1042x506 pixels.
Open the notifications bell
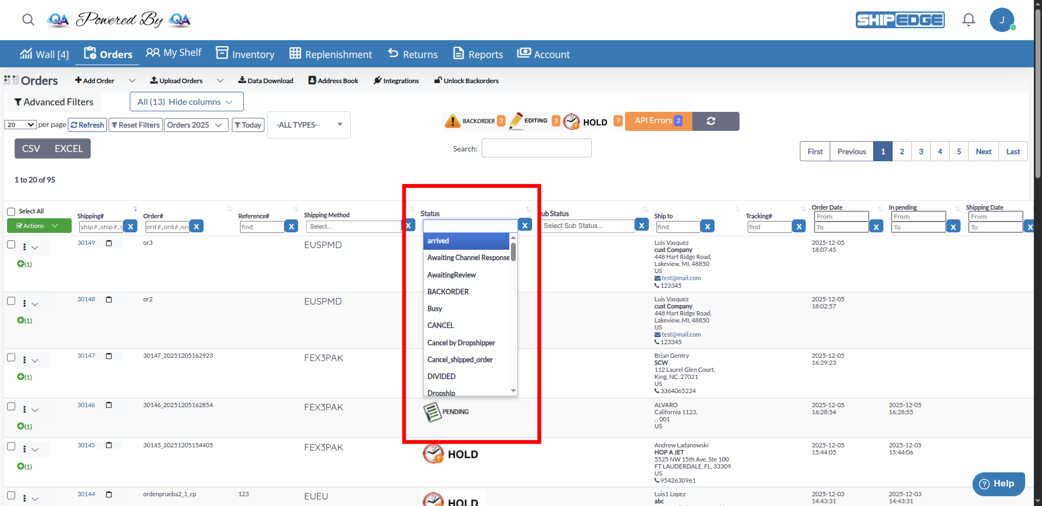tap(968, 20)
